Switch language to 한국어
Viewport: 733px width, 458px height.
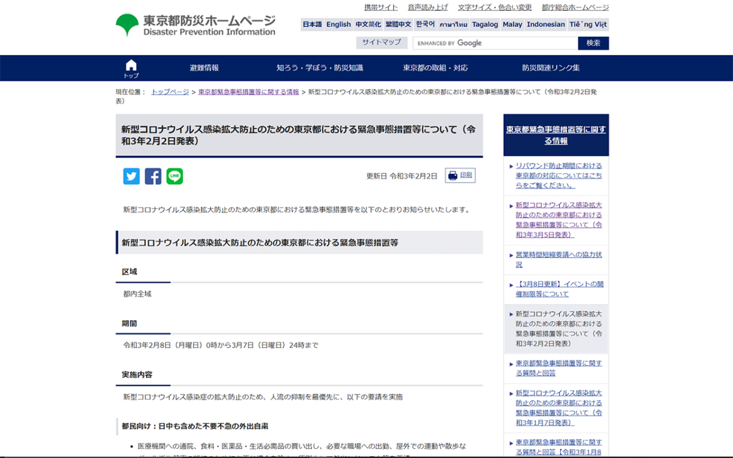pos(425,24)
